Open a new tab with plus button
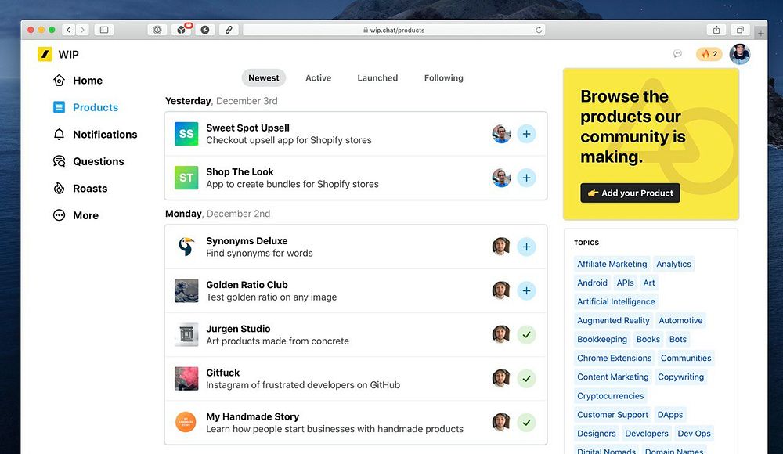 pos(760,33)
